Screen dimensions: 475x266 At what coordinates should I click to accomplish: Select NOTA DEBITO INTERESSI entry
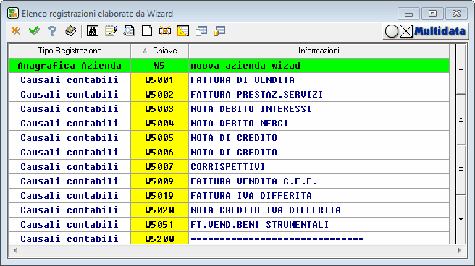pos(319,109)
